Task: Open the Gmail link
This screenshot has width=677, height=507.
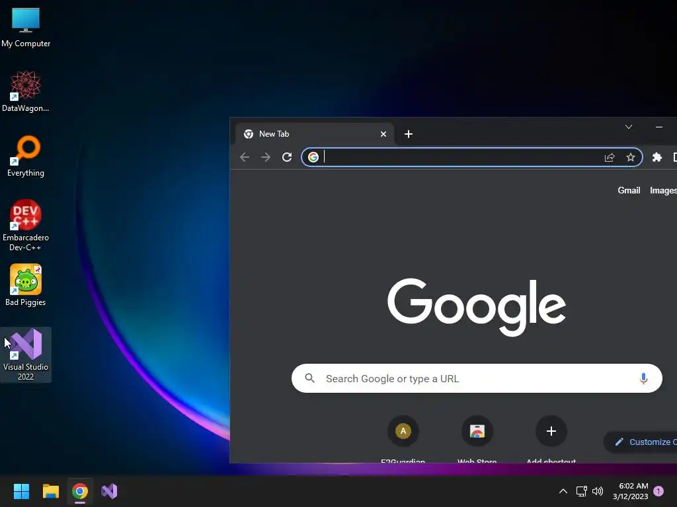Action: pos(629,191)
